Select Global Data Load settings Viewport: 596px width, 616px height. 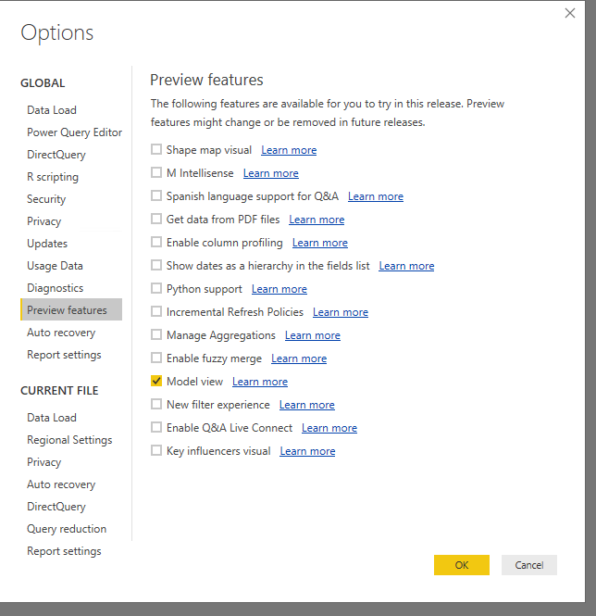coord(52,110)
